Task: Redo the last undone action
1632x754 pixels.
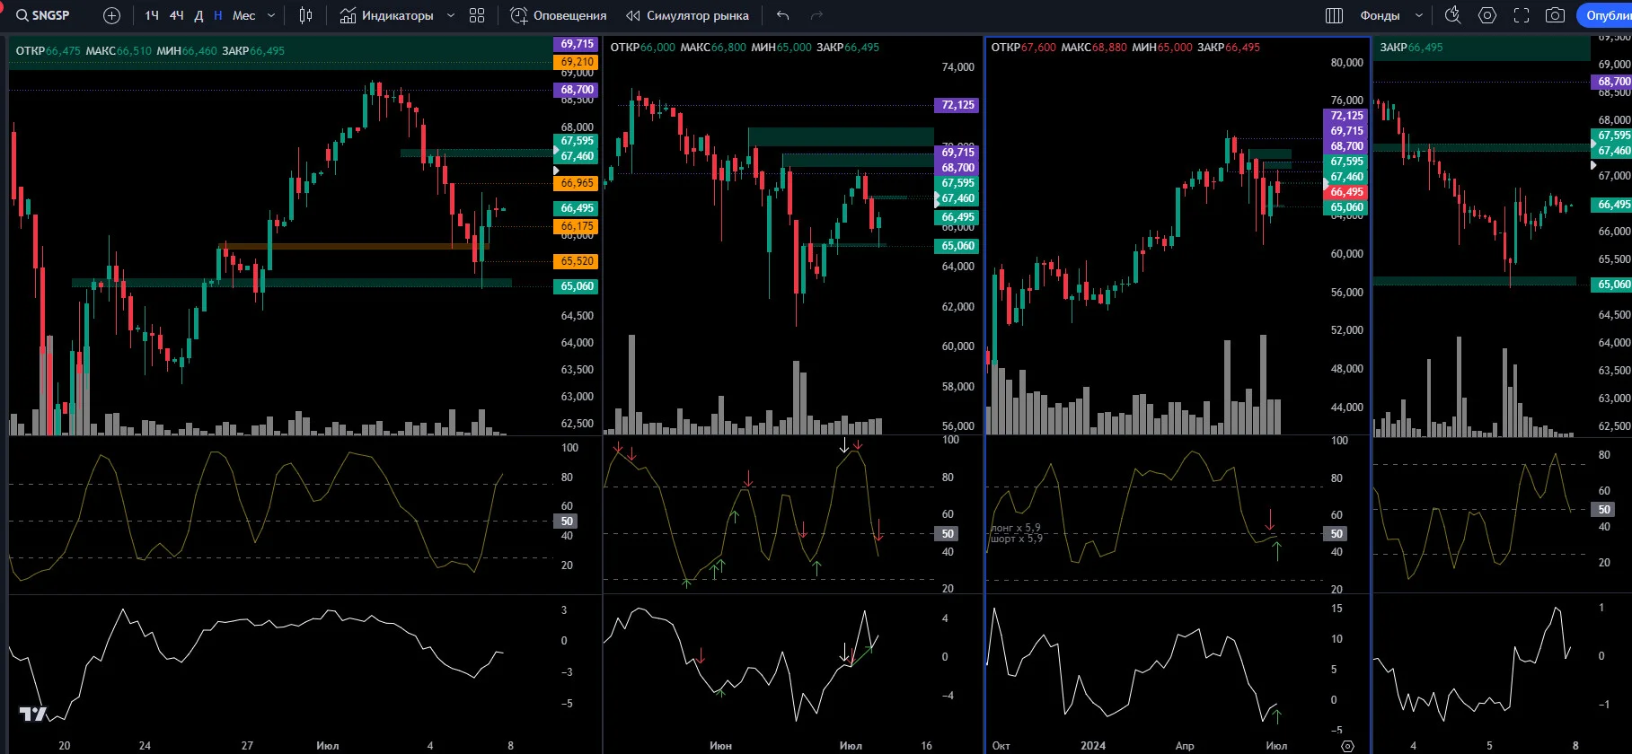Action: pyautogui.click(x=816, y=15)
